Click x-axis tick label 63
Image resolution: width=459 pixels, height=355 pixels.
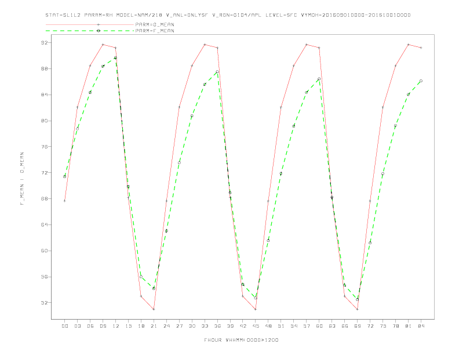click(x=332, y=326)
